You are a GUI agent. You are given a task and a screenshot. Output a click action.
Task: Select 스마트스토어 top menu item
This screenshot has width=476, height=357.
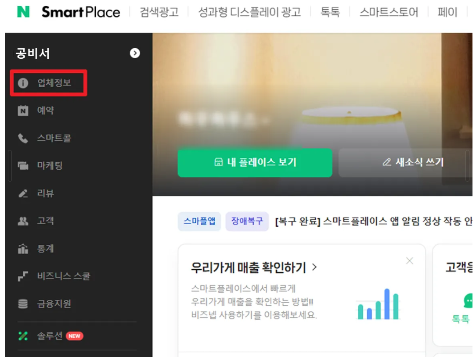pos(389,12)
